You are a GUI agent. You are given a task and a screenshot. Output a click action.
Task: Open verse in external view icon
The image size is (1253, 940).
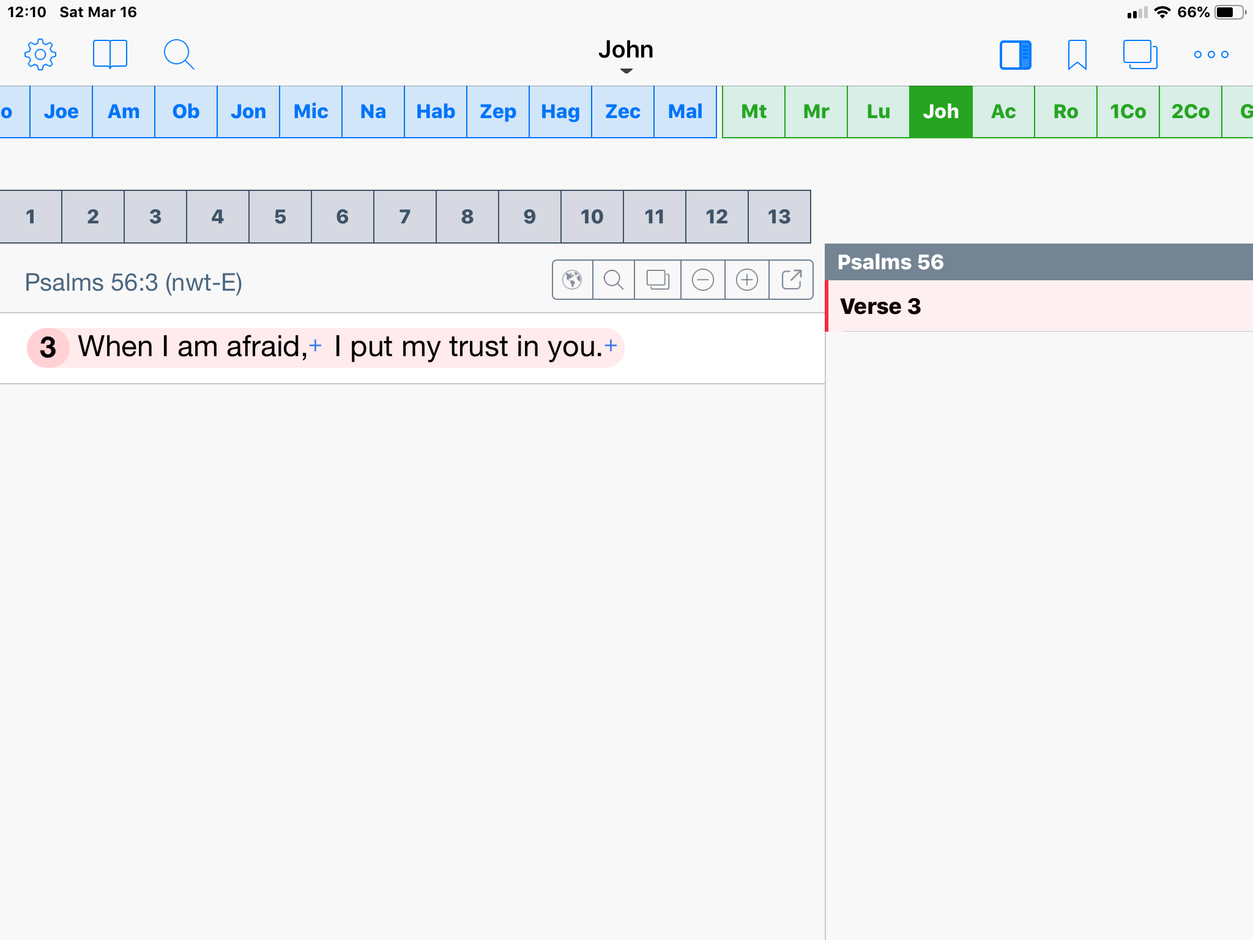click(x=791, y=280)
